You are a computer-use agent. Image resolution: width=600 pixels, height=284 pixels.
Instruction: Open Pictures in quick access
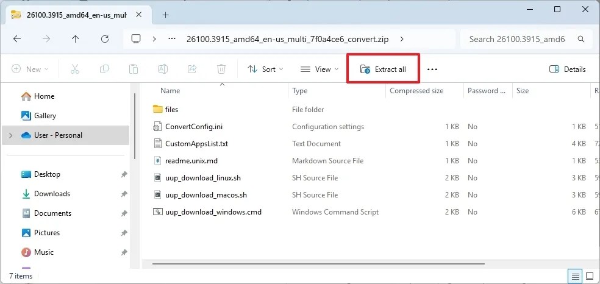pyautogui.click(x=65, y=232)
